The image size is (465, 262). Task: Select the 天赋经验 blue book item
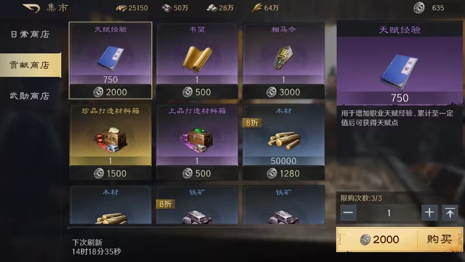coord(110,60)
